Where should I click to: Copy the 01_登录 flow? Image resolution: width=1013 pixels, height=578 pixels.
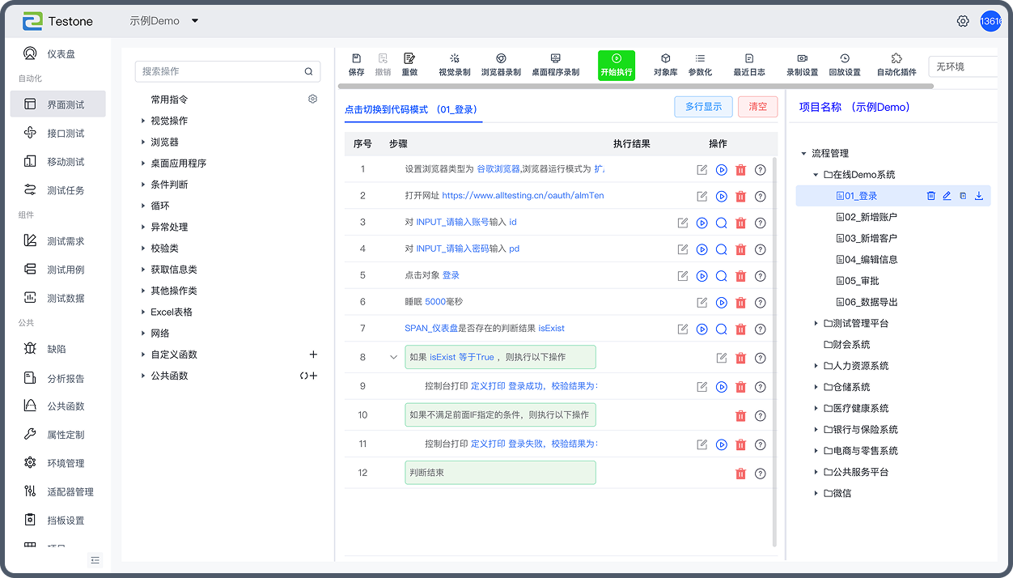click(x=963, y=196)
